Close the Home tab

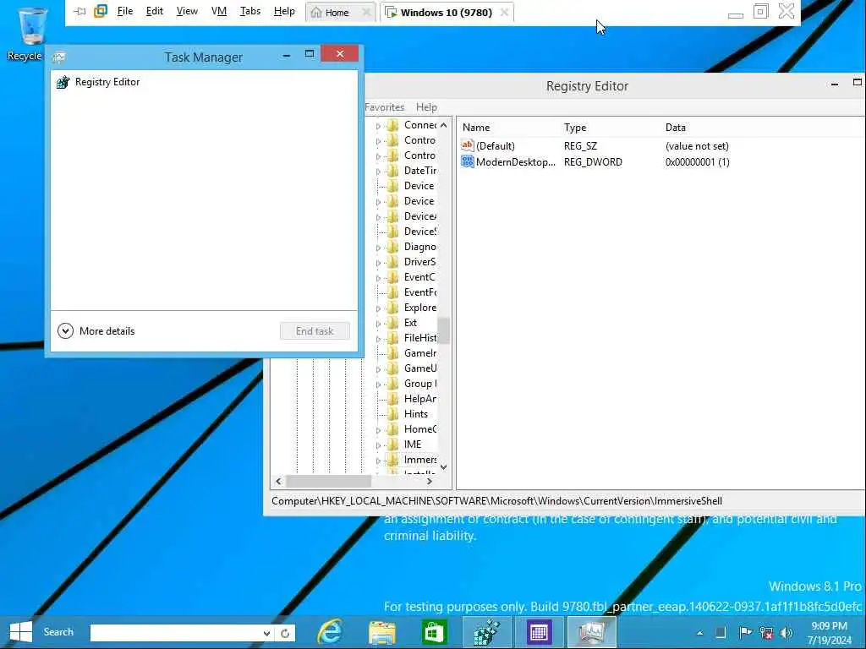click(x=366, y=12)
